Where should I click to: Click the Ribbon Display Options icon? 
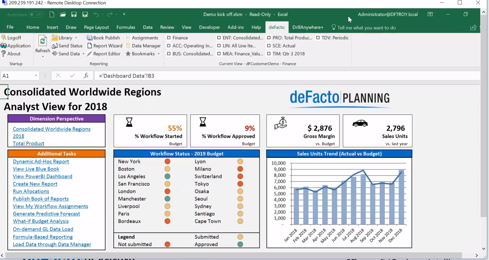point(430,14)
